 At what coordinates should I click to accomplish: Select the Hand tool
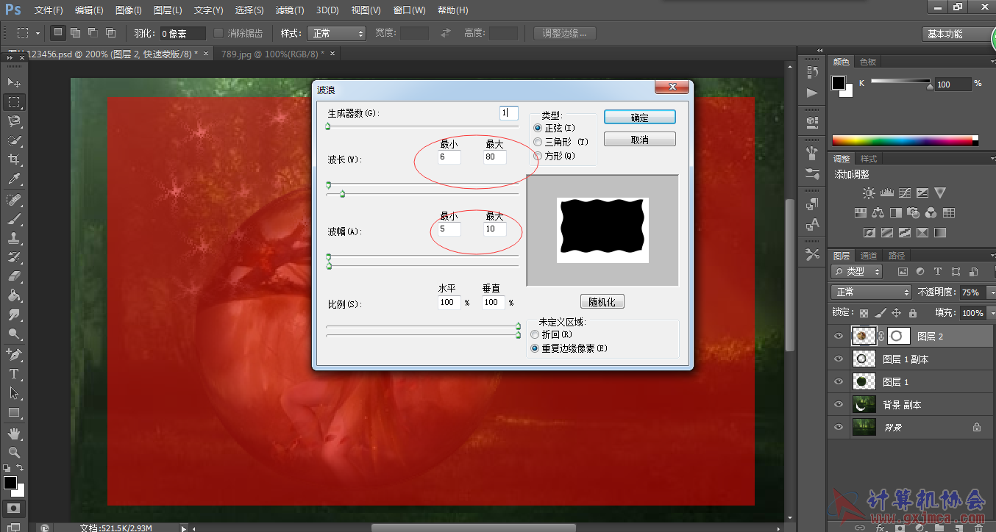pyautogui.click(x=14, y=434)
